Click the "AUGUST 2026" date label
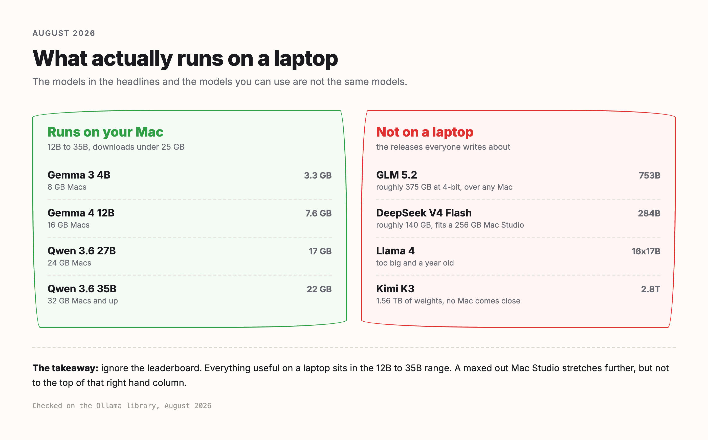Viewport: 708px width, 440px height. [64, 33]
